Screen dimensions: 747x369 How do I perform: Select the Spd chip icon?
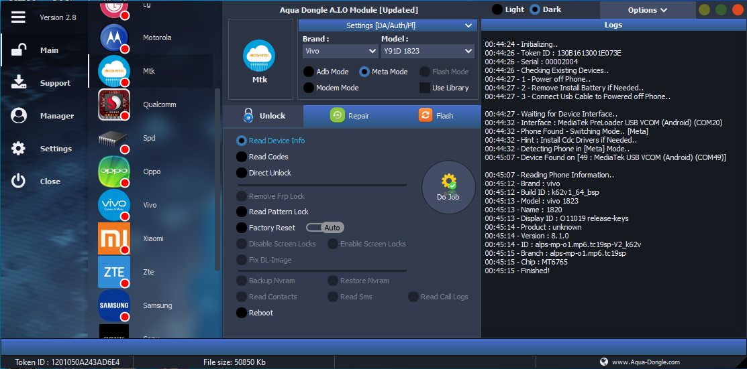coord(114,139)
